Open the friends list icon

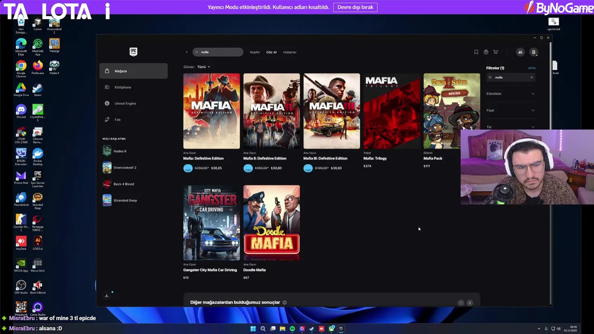click(520, 52)
